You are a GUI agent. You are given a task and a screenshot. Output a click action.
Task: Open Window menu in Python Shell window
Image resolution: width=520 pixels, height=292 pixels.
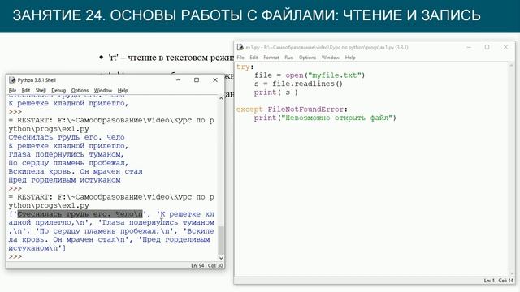103,90
